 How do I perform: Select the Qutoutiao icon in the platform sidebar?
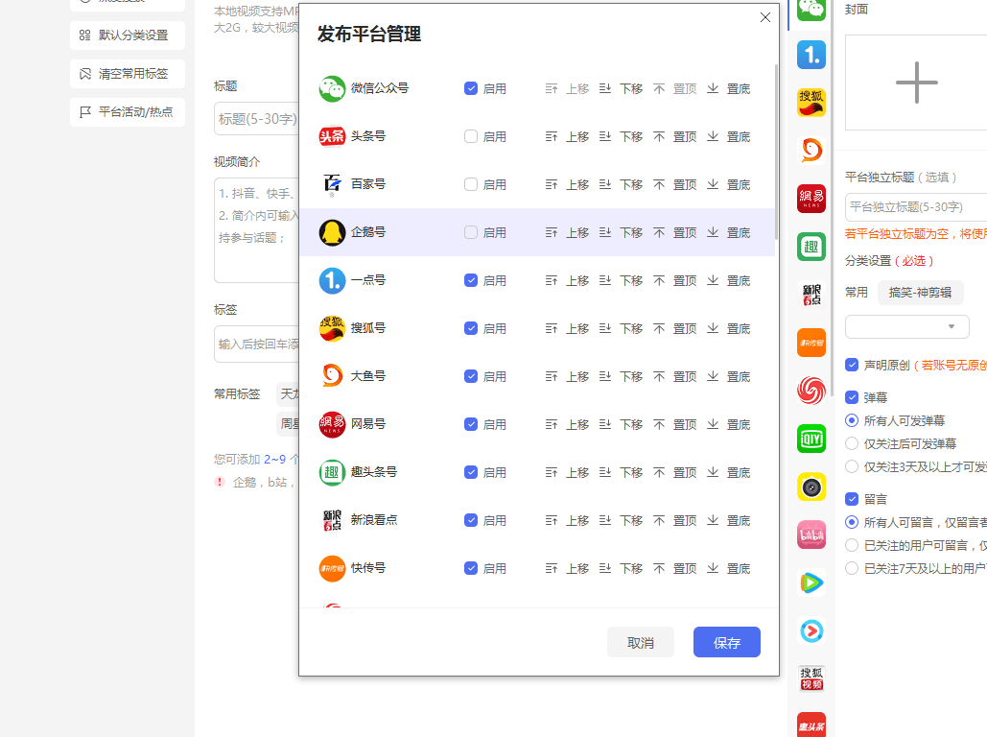point(811,247)
